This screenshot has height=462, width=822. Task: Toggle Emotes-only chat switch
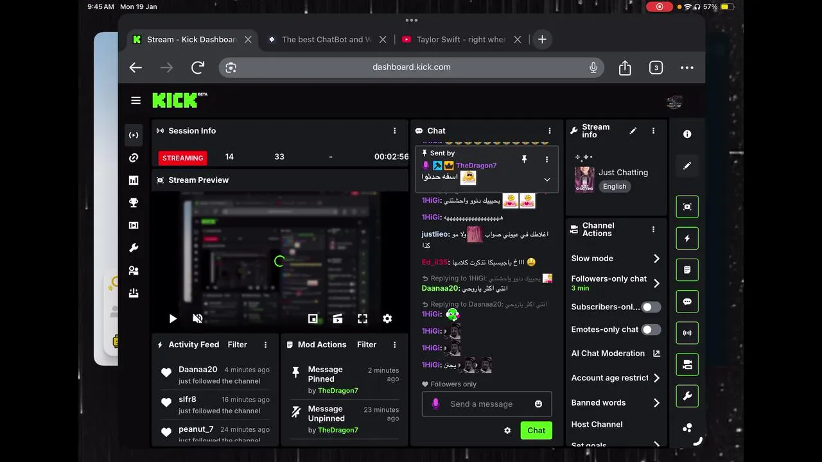point(651,329)
